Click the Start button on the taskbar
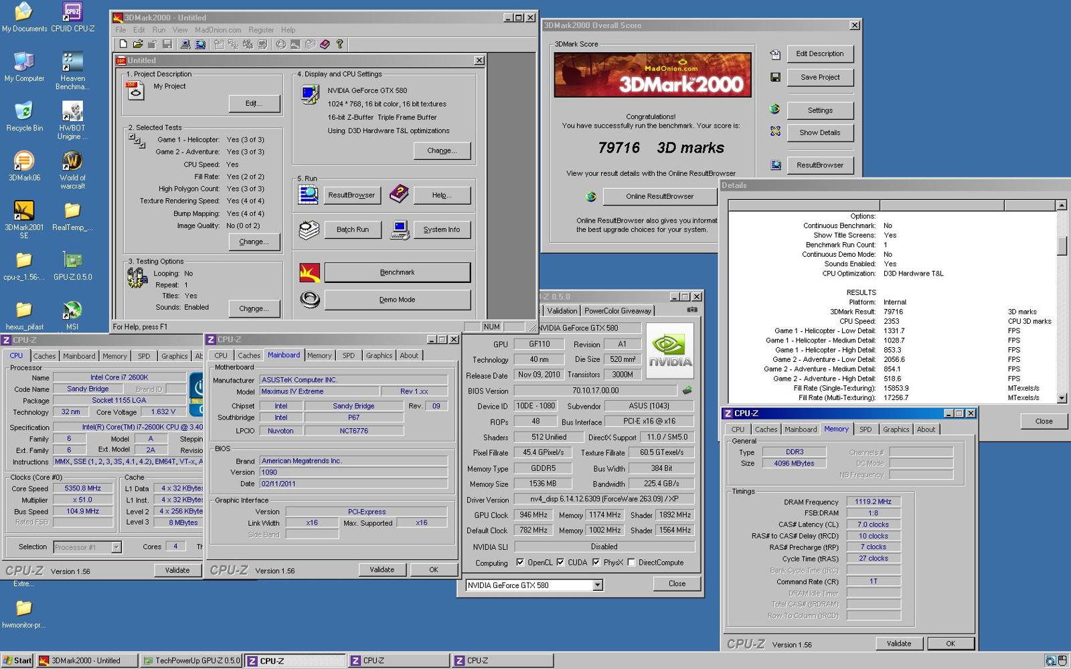 17,661
